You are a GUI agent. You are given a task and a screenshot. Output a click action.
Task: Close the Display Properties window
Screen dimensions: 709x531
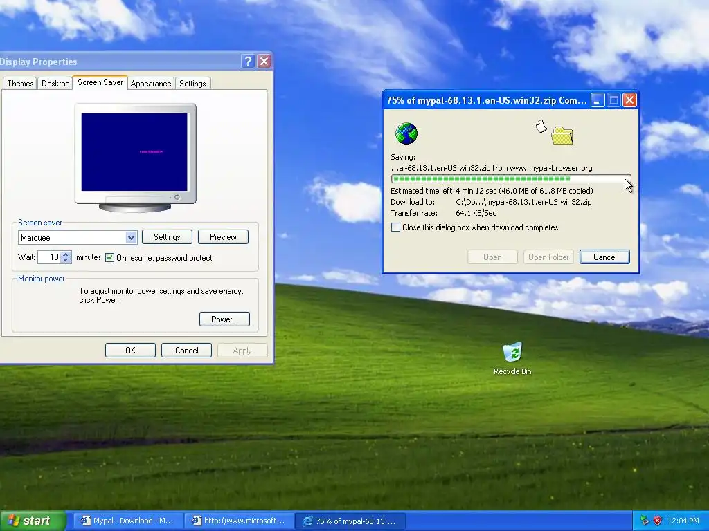tap(264, 61)
